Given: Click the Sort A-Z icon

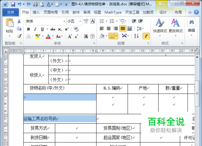Looking at the screenshot, I should point(136,36).
